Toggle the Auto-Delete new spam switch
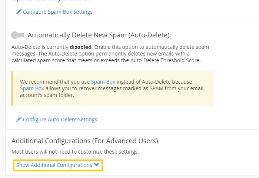The image size is (259, 178). coord(18,35)
